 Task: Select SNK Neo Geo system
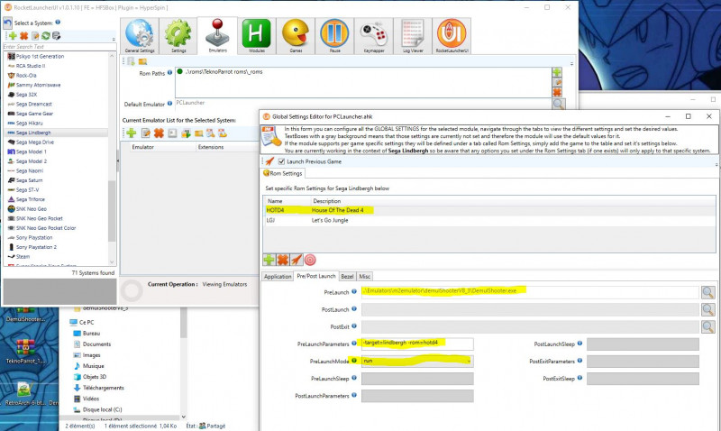(x=32, y=209)
